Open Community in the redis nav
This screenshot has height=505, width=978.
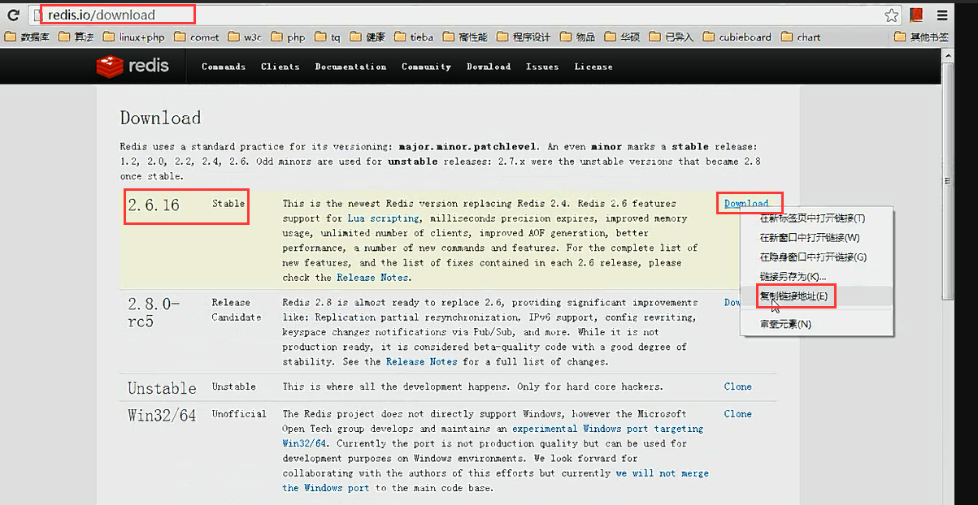pos(426,67)
